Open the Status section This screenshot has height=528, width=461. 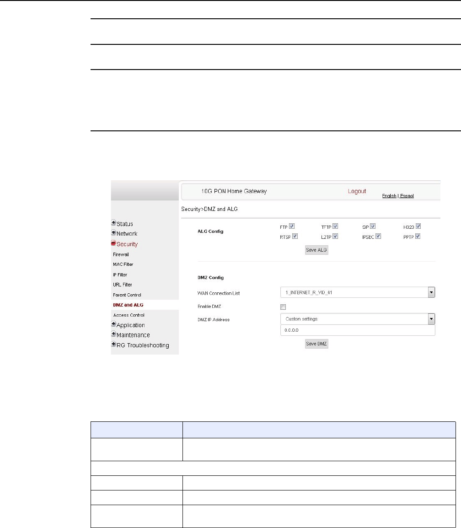124,224
